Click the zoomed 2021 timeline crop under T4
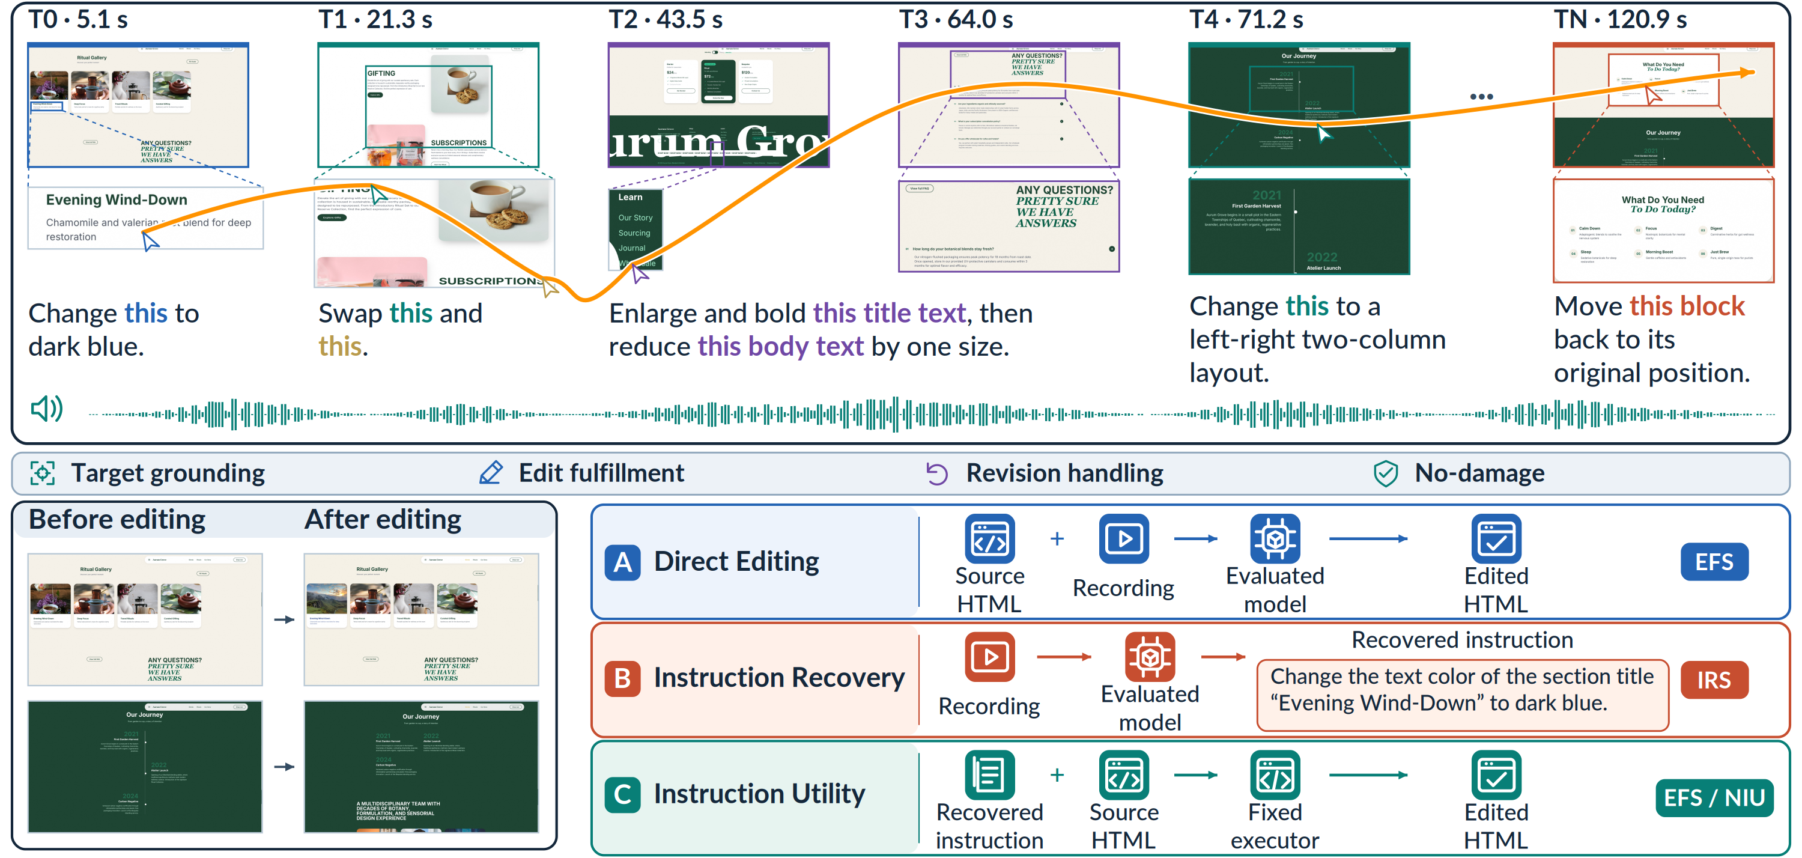1802x858 pixels. point(1299,227)
